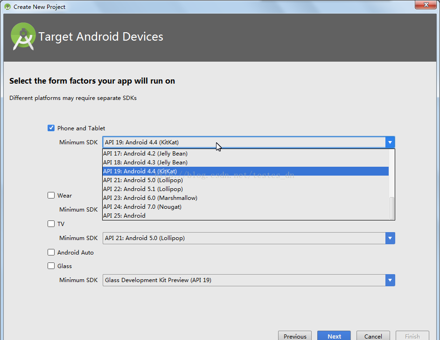Select API 23: Android 6.0 (Marshmallow)
The image size is (440, 340).
pyautogui.click(x=245, y=198)
